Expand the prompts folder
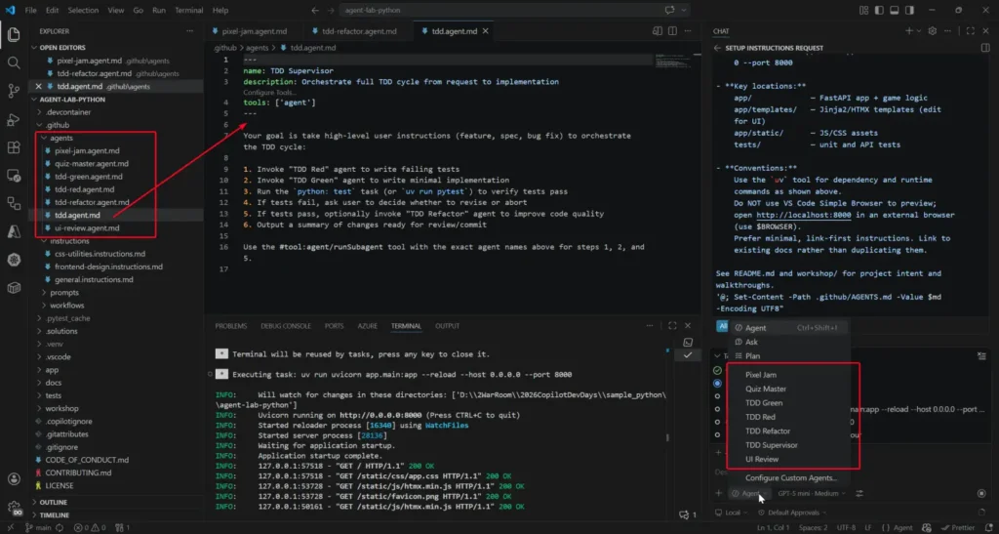This screenshot has height=534, width=999. pos(64,292)
